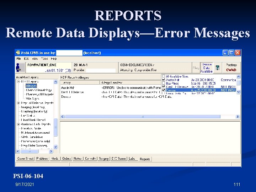Screen dimensions: 256x192
Task: Click the 2B M A-1 visit location button
Action: click(95, 68)
